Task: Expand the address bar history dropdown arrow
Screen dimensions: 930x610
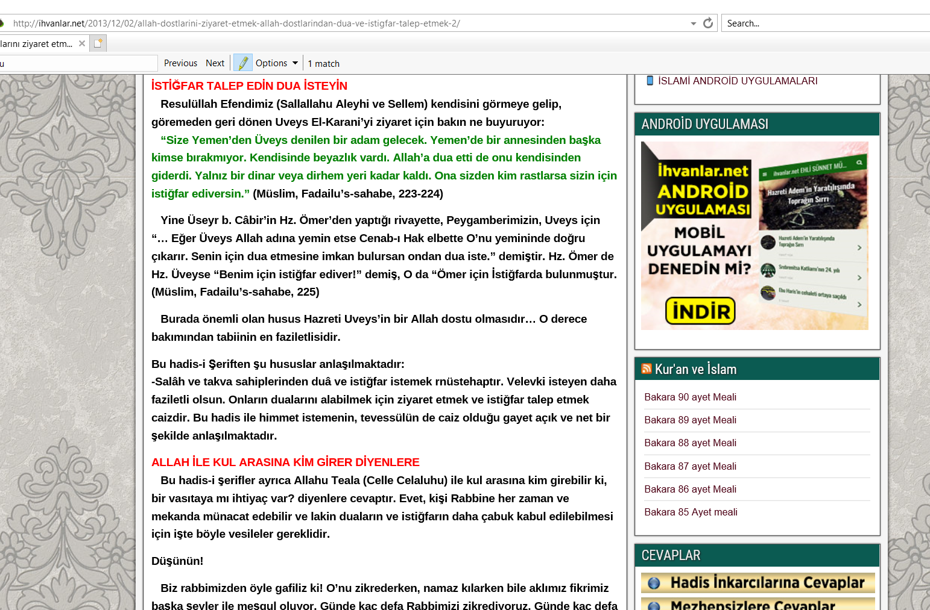Action: (x=694, y=23)
